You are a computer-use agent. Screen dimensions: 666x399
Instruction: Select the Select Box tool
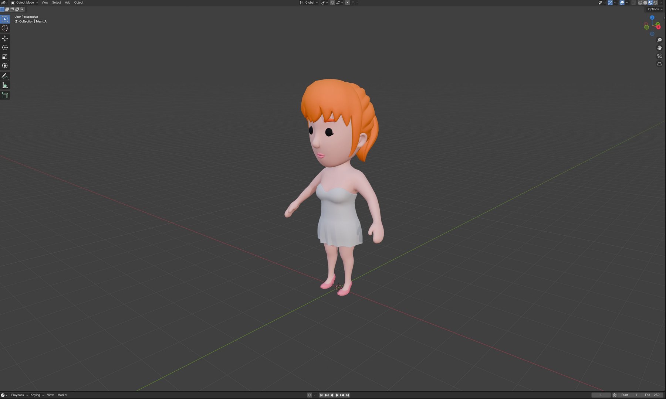tap(5, 19)
